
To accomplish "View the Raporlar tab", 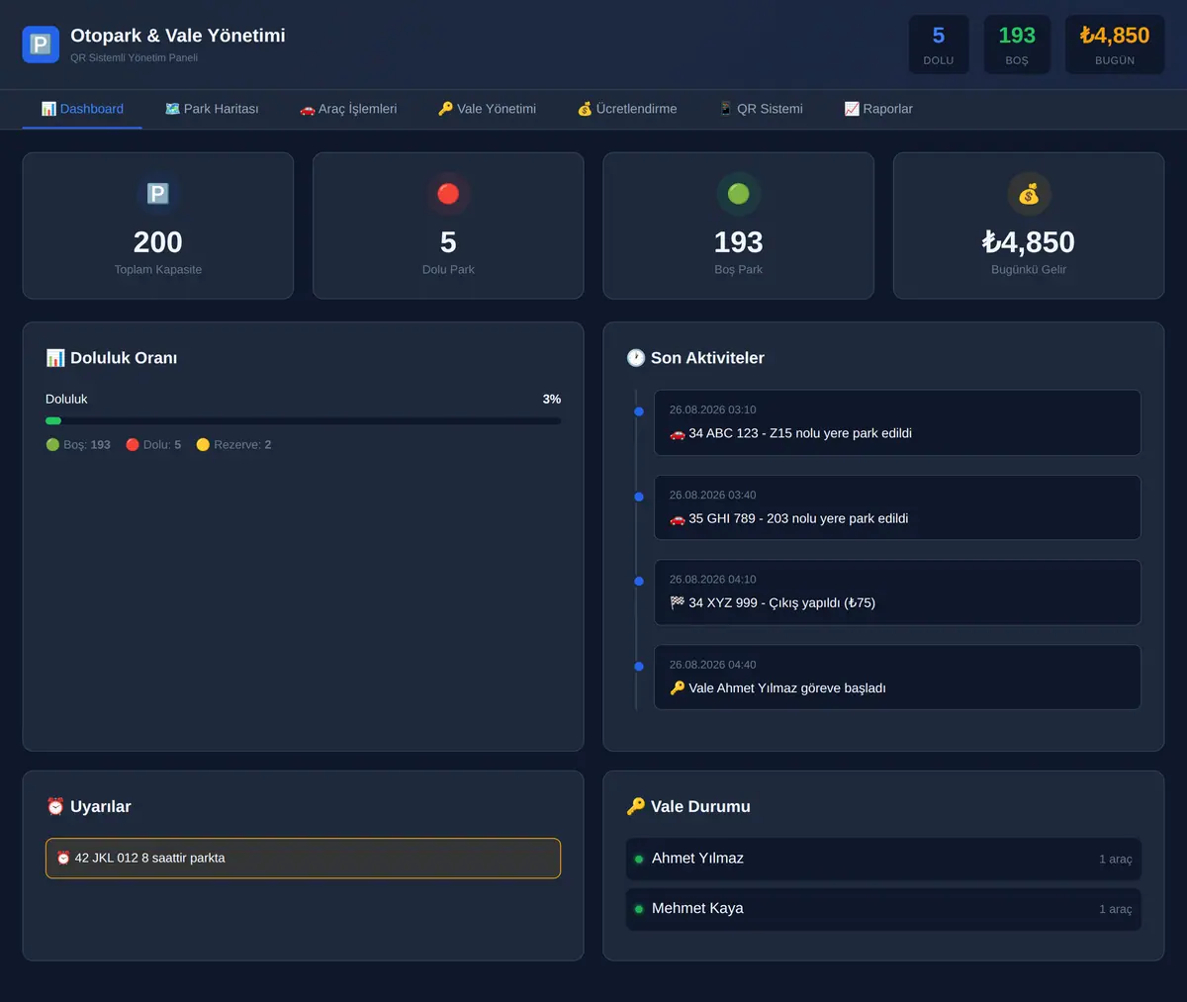I will [878, 109].
